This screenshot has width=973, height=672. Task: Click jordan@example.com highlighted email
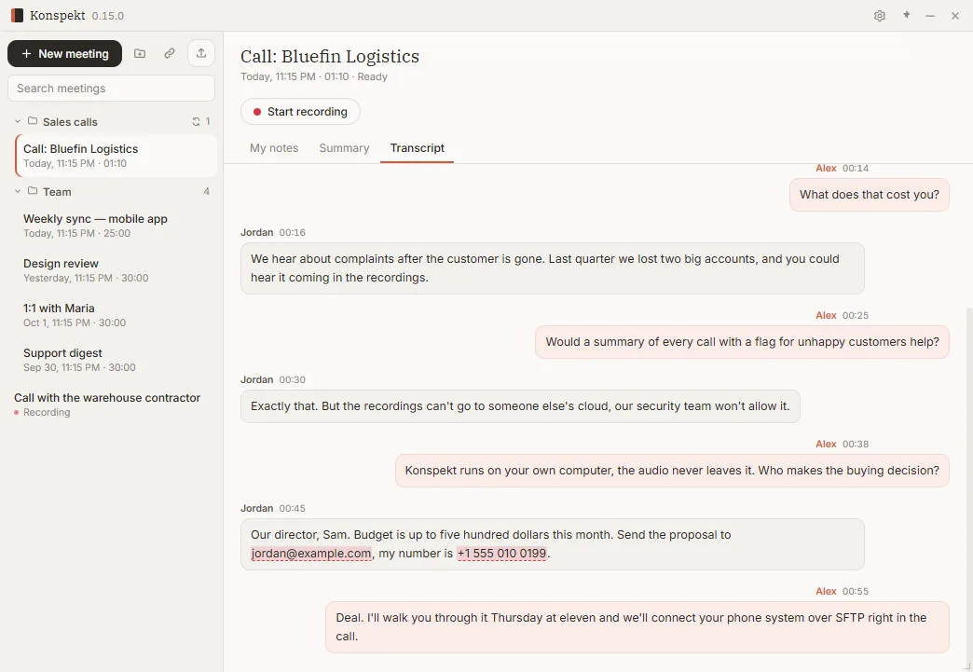pos(311,554)
